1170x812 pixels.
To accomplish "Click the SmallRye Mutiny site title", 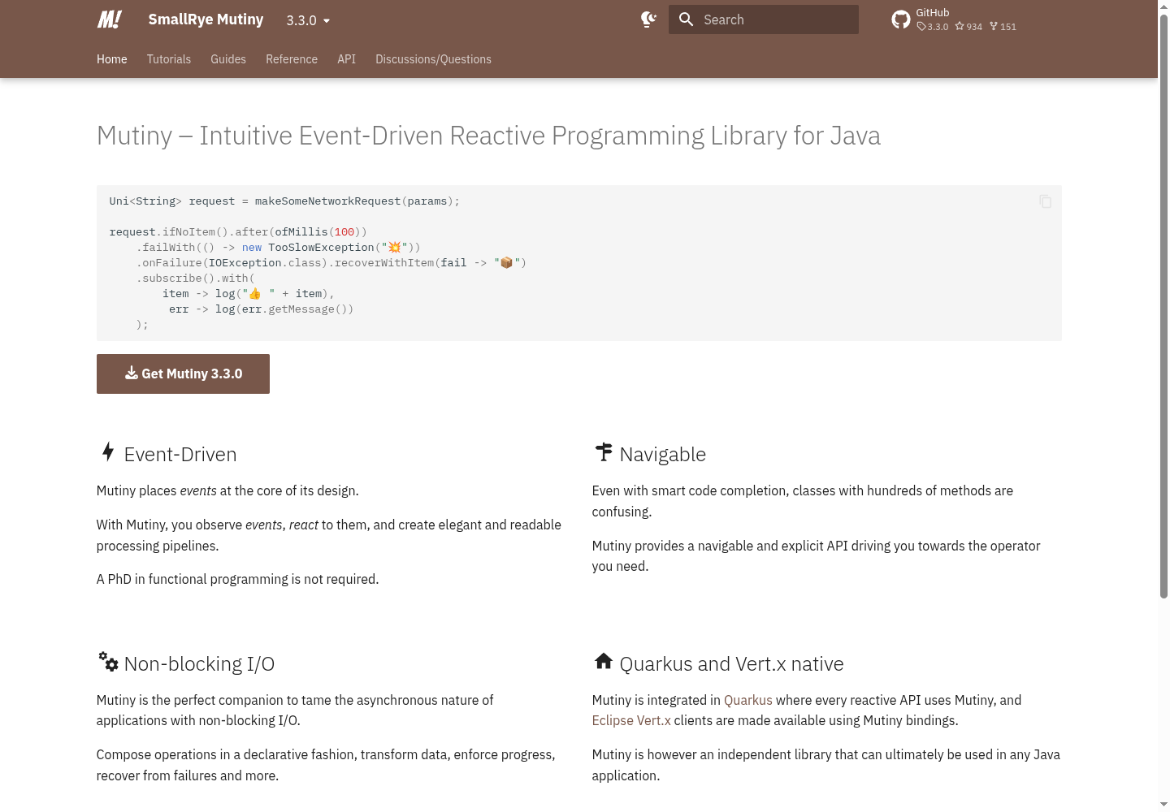I will tap(206, 19).
